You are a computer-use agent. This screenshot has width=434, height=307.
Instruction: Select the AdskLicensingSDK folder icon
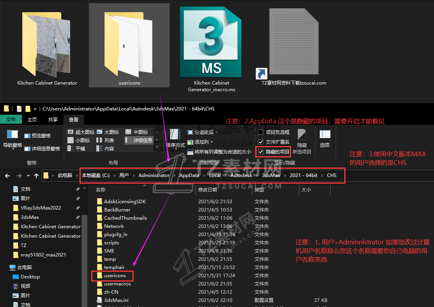pos(99,201)
